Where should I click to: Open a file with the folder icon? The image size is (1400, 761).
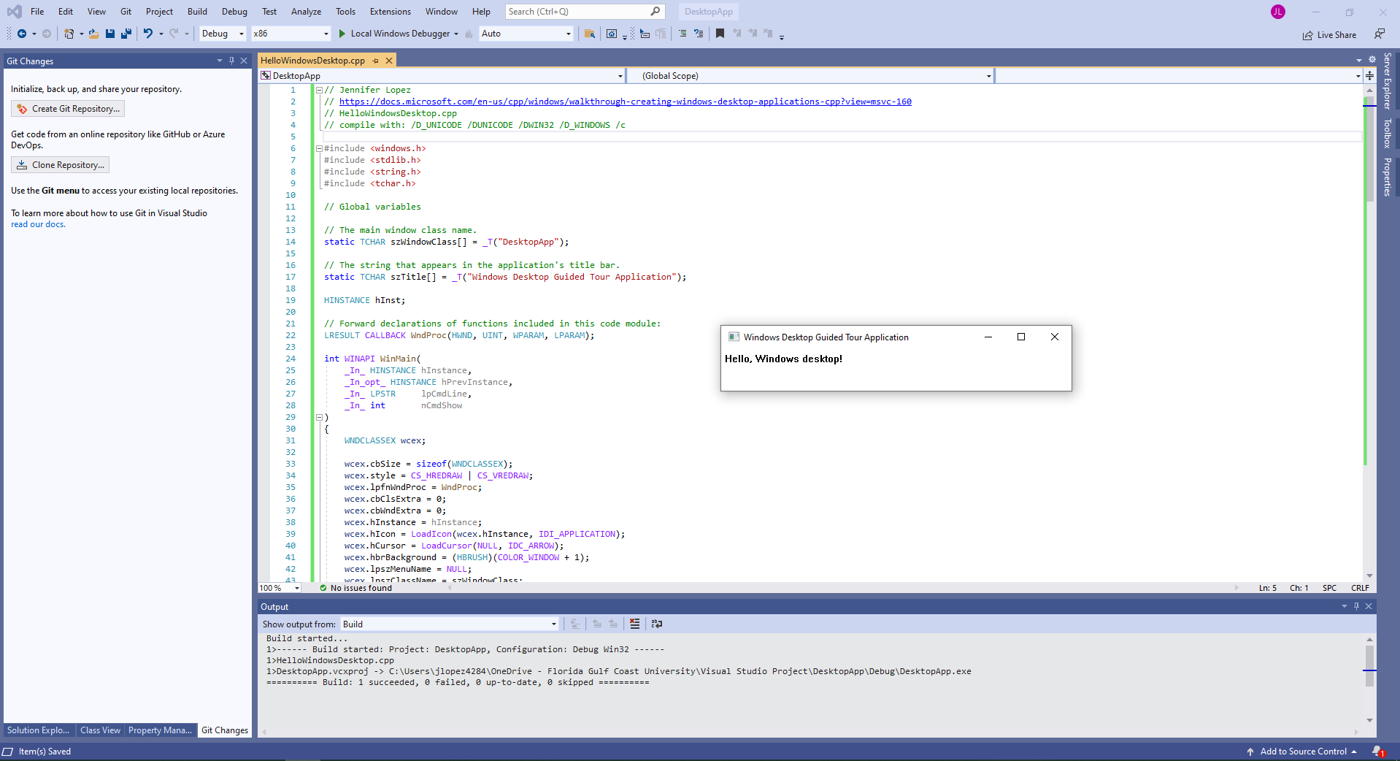(94, 34)
